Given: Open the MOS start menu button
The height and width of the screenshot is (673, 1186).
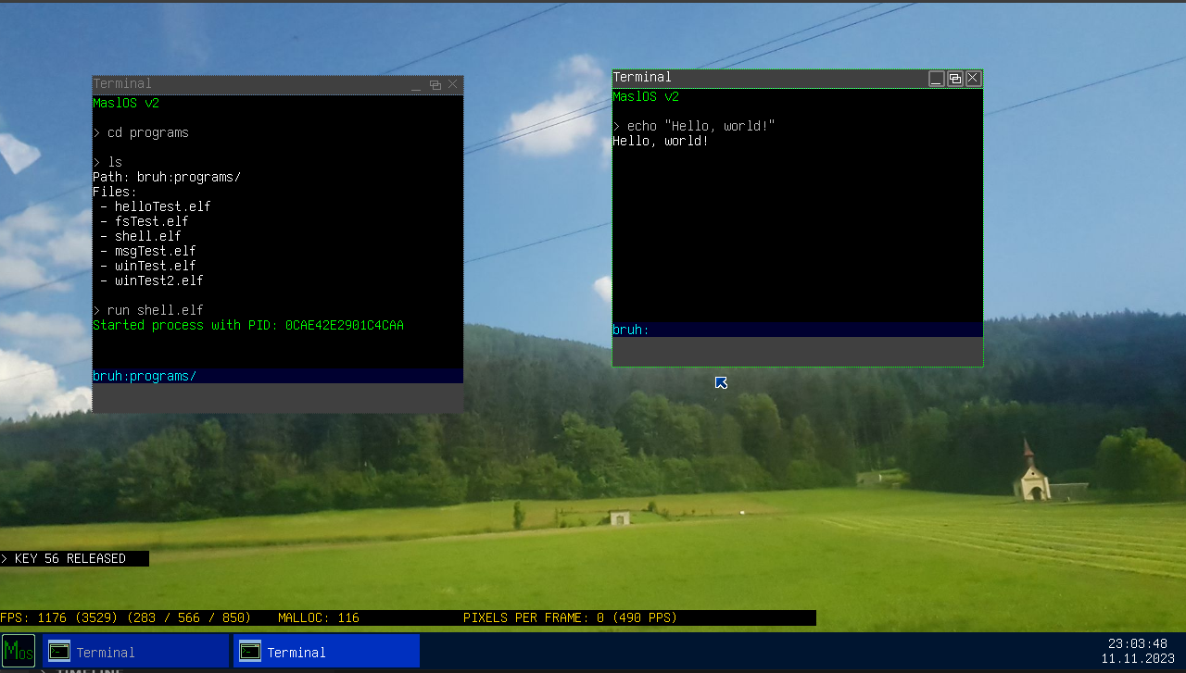Looking at the screenshot, I should click(19, 651).
